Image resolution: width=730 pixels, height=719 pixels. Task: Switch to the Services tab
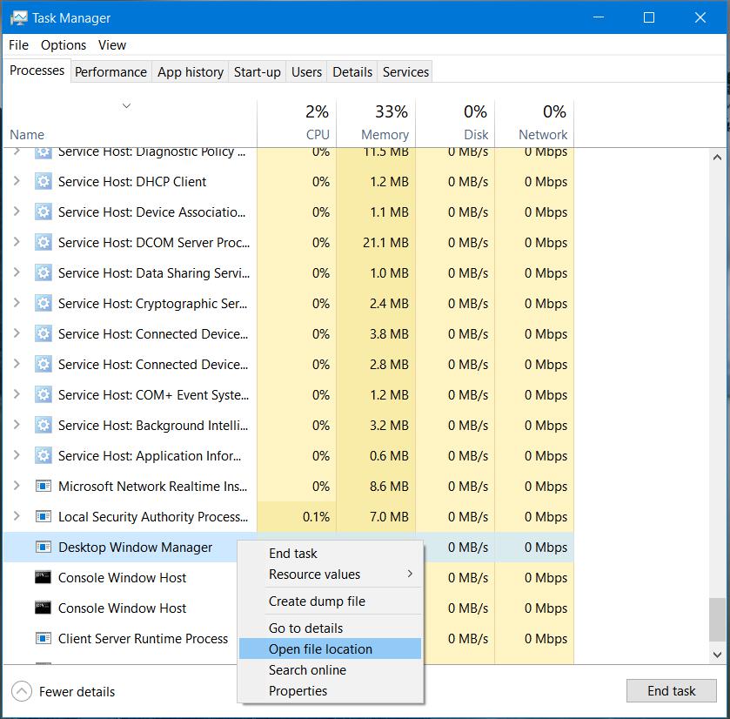(x=405, y=72)
